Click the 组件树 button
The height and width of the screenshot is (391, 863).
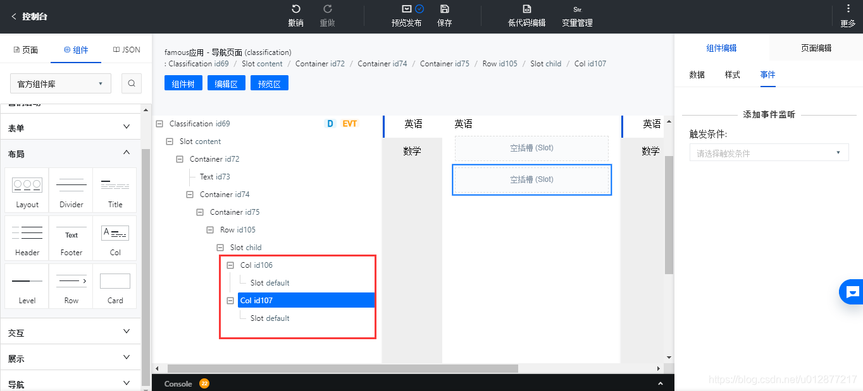point(183,83)
